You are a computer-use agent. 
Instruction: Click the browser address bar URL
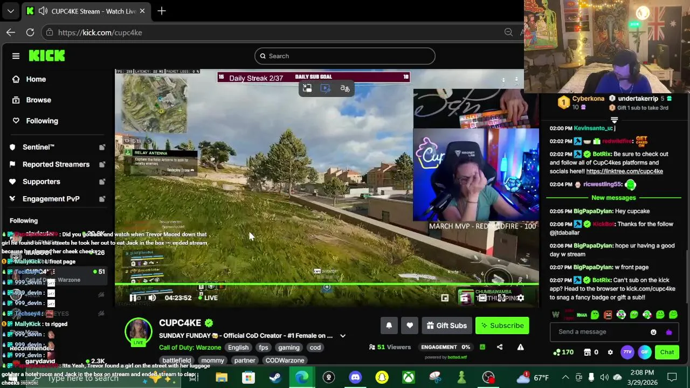point(100,32)
